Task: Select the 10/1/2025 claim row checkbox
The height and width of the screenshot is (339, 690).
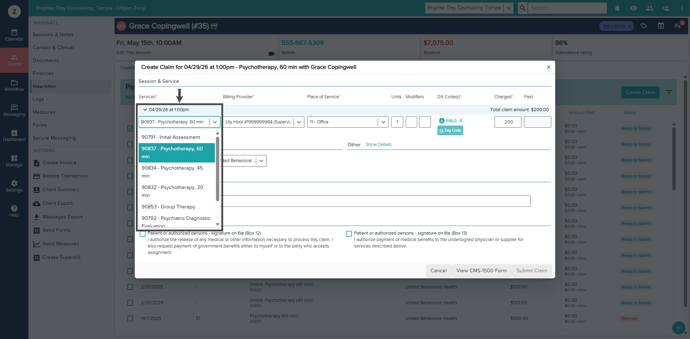Action: point(130,319)
